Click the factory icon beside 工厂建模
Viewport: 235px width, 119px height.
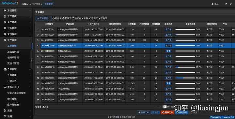[x=5, y=16]
